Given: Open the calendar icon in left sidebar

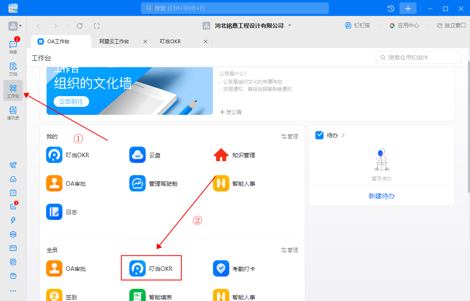Looking at the screenshot, I should [x=13, y=192].
